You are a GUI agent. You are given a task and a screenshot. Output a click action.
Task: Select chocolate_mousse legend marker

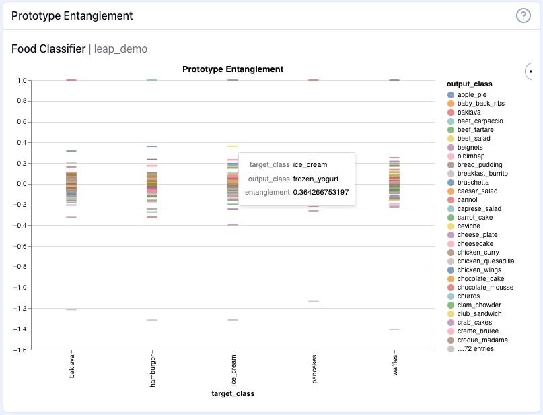tap(451, 288)
